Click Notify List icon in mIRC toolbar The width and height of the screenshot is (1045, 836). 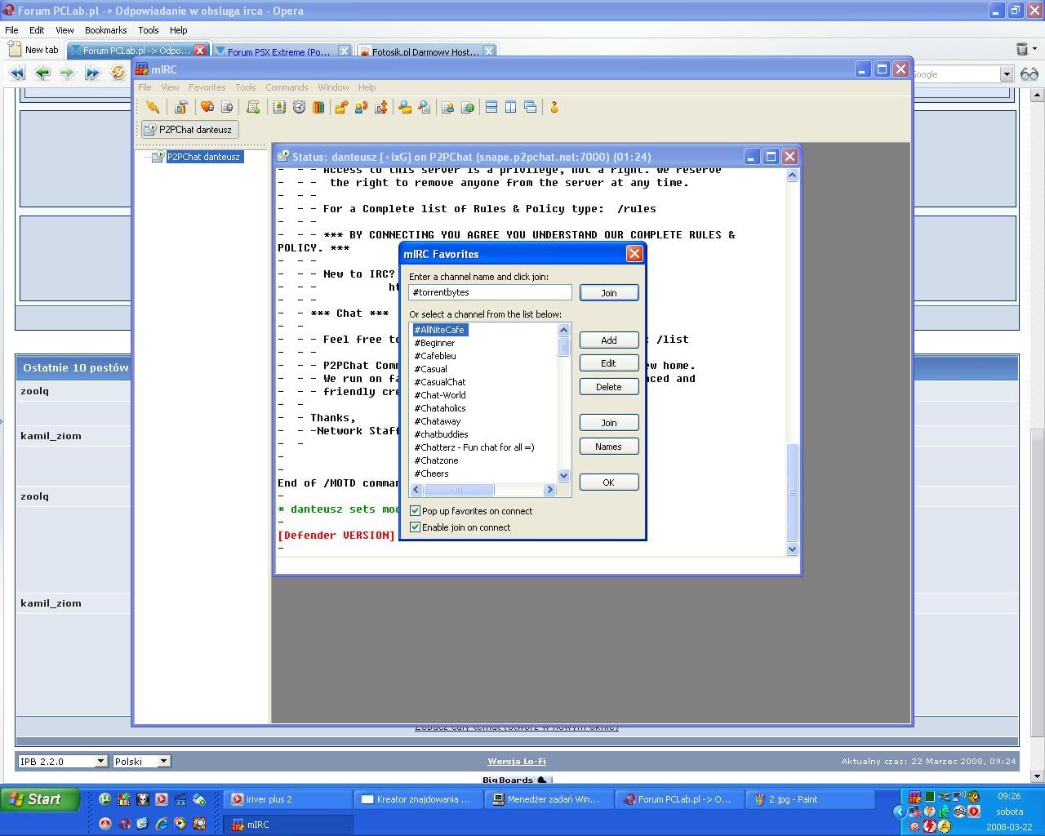point(447,107)
